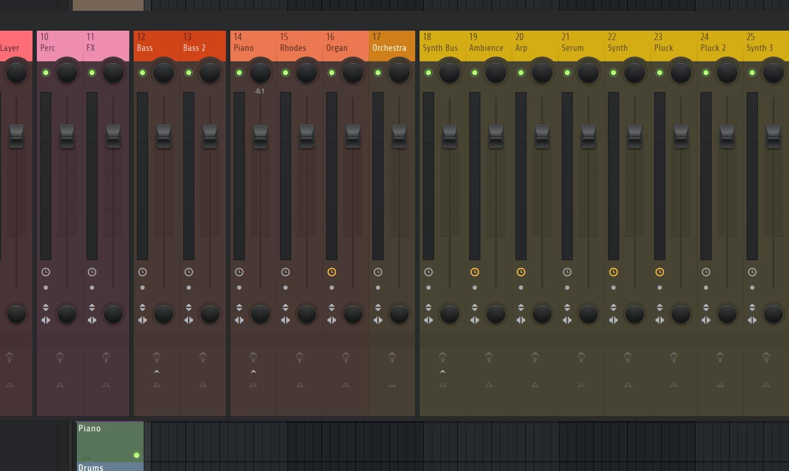Mute the Bass 2 mixer track

click(189, 73)
